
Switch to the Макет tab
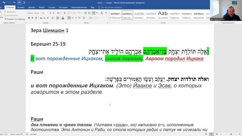pyautogui.click(x=42, y=7)
